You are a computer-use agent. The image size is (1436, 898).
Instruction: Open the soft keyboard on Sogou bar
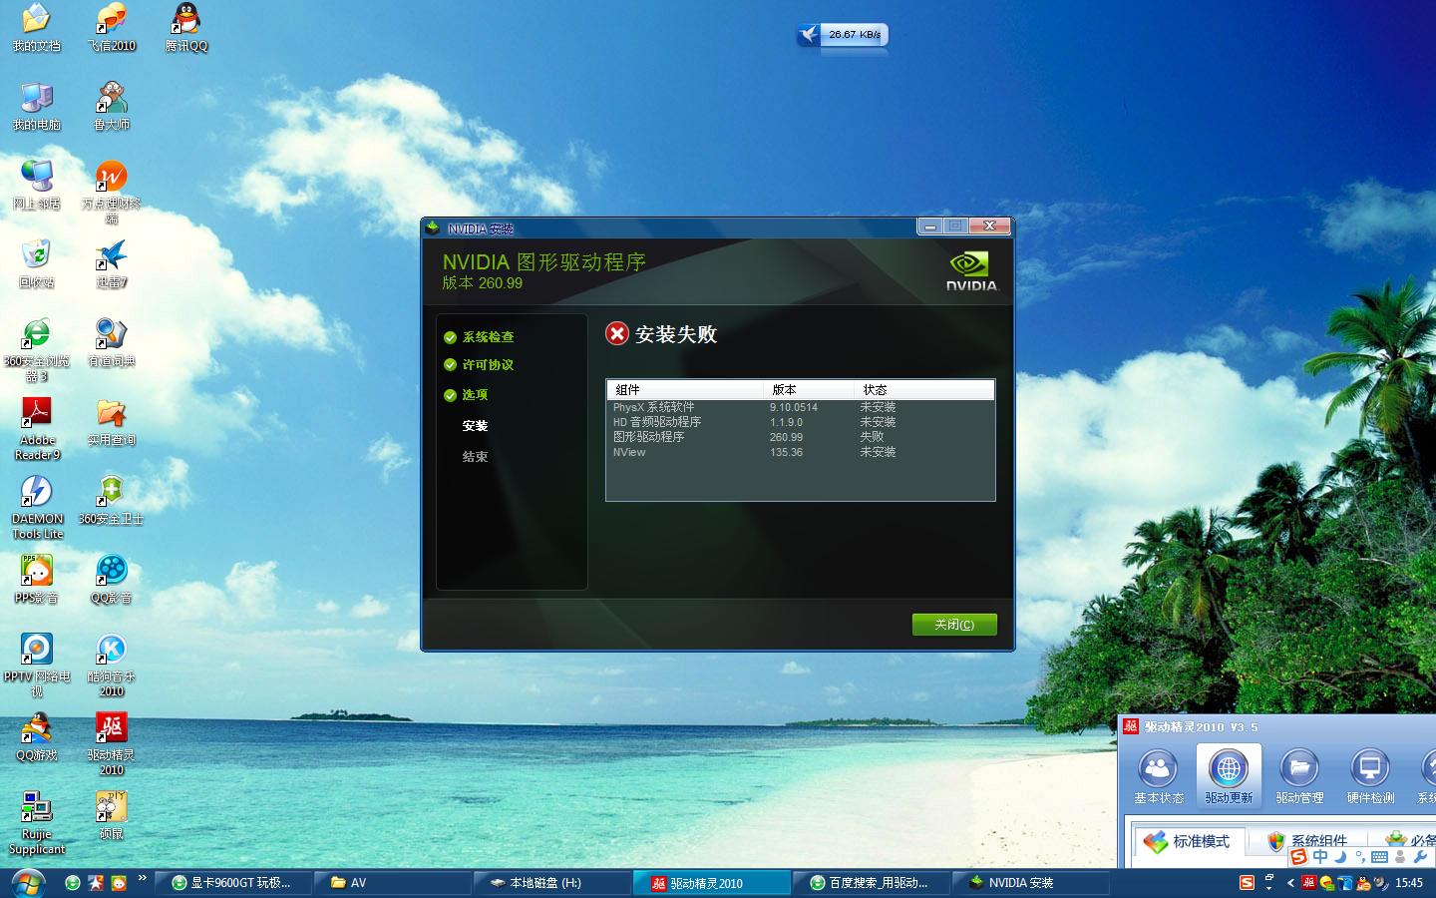tap(1380, 856)
